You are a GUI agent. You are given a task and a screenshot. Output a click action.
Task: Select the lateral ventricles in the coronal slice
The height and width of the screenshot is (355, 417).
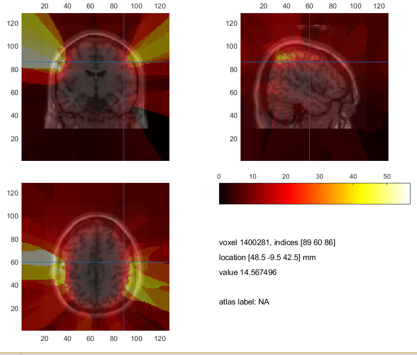[x=95, y=75]
